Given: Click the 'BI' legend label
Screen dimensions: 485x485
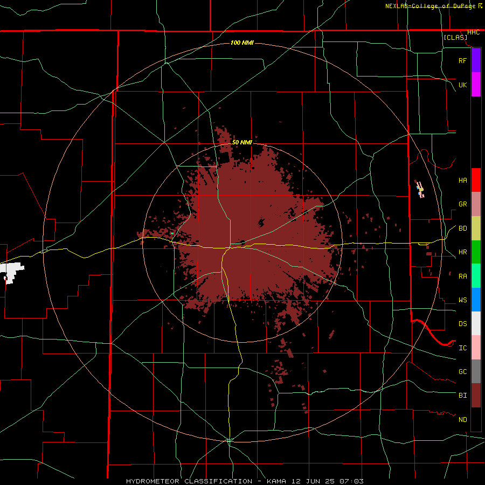Looking at the screenshot, I should [462, 396].
